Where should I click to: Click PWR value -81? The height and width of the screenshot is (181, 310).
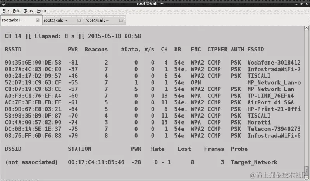[73, 63]
